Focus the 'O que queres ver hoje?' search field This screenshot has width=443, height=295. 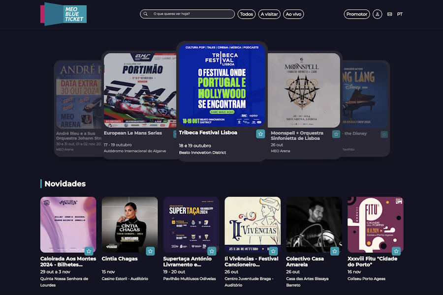[x=187, y=14]
